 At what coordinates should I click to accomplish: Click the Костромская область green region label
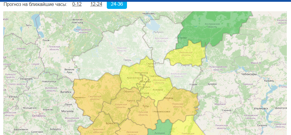pos(212,26)
